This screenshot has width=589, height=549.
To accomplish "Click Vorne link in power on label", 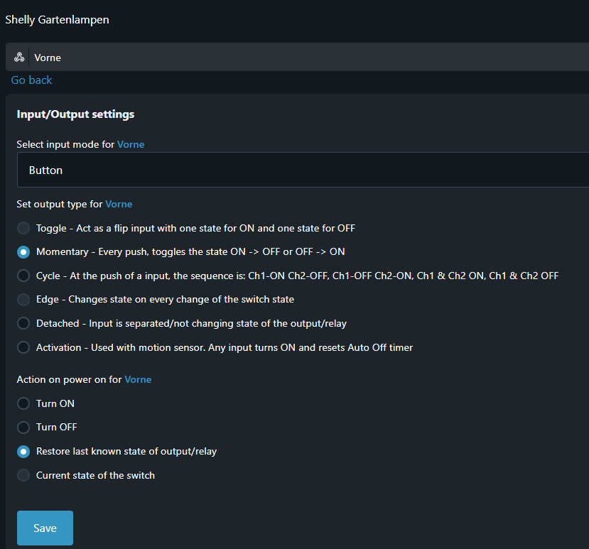I will (x=138, y=380).
